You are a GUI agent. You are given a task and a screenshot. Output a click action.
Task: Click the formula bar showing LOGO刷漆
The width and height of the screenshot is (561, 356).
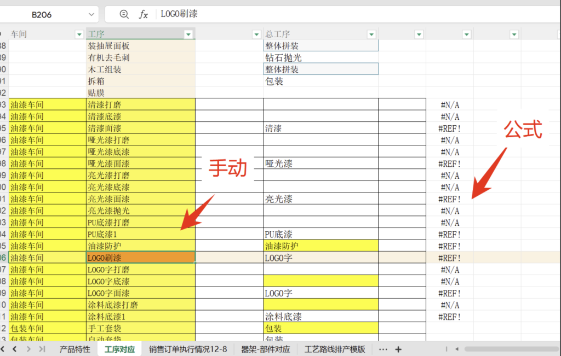tap(358, 14)
